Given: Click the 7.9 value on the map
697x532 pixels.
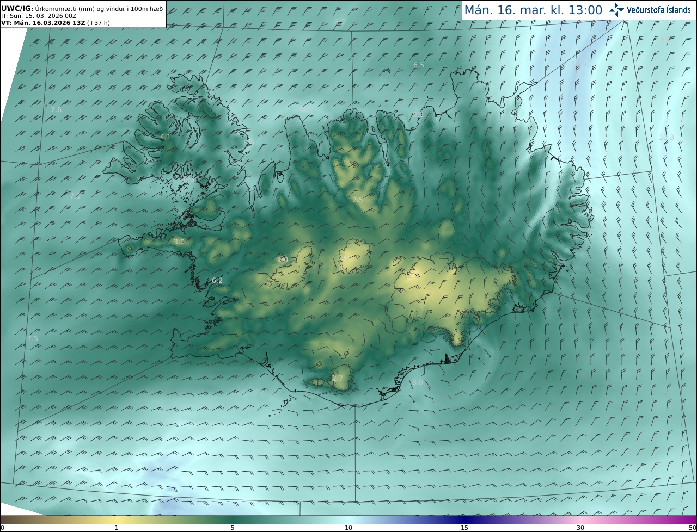Looking at the screenshot, I should click(75, 196).
